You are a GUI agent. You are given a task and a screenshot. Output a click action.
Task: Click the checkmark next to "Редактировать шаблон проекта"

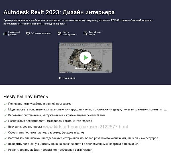tap(5, 150)
